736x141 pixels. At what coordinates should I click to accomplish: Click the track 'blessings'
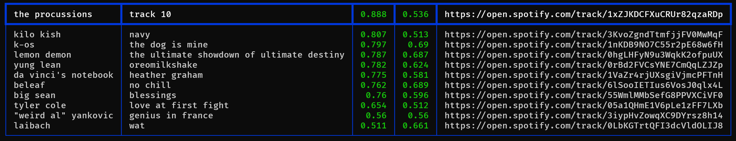153,95
